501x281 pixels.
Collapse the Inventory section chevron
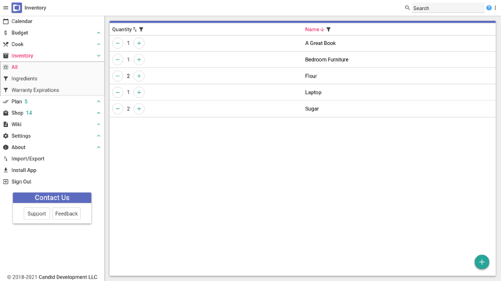(99, 56)
